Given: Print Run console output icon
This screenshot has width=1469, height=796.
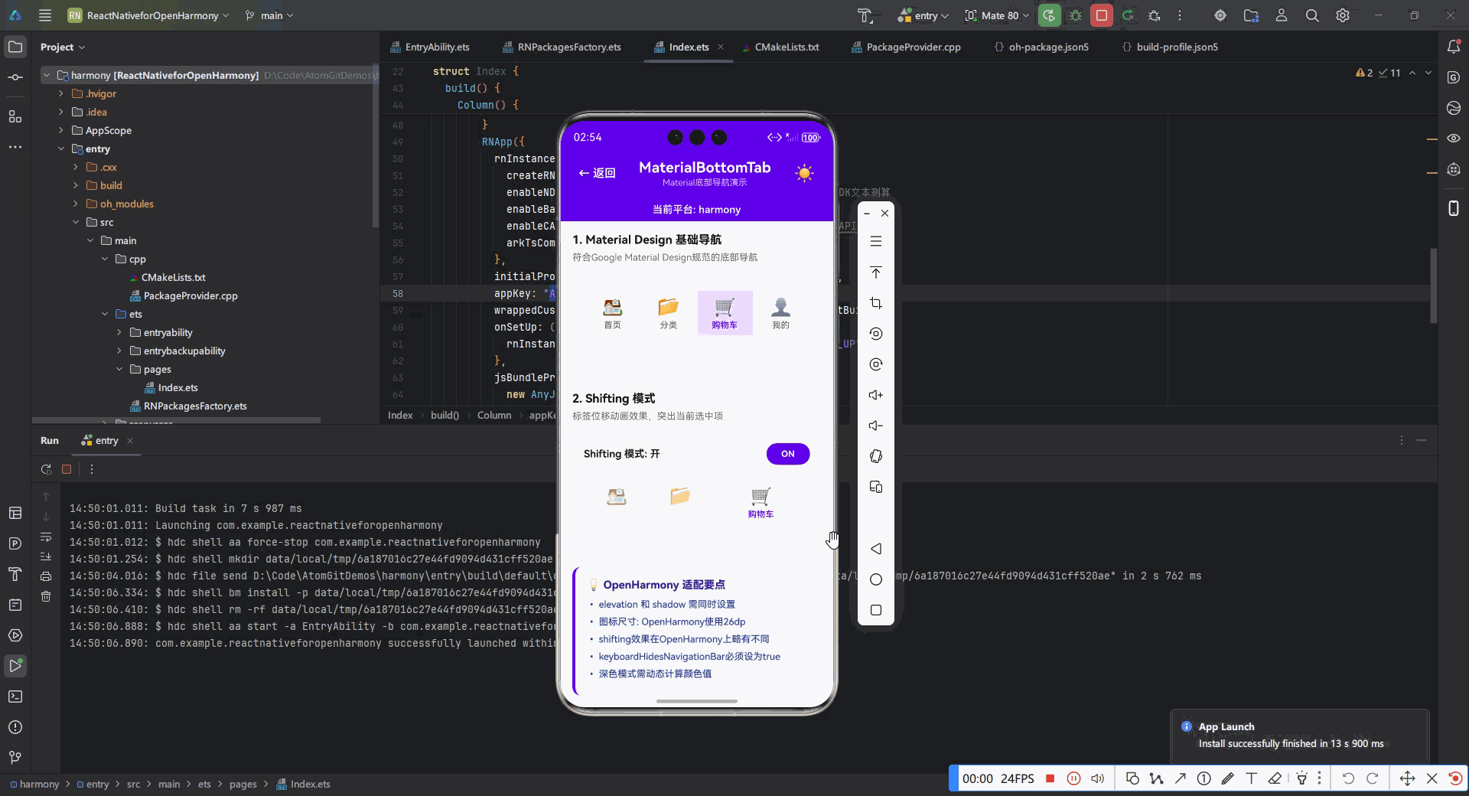Looking at the screenshot, I should click(x=46, y=576).
